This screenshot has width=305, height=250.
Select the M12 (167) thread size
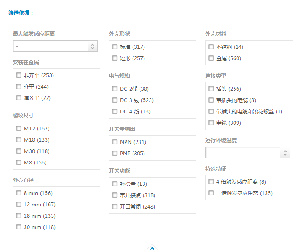(18, 128)
